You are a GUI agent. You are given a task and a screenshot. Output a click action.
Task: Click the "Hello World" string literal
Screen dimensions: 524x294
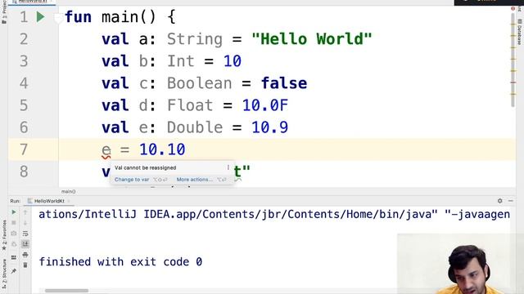pos(312,39)
